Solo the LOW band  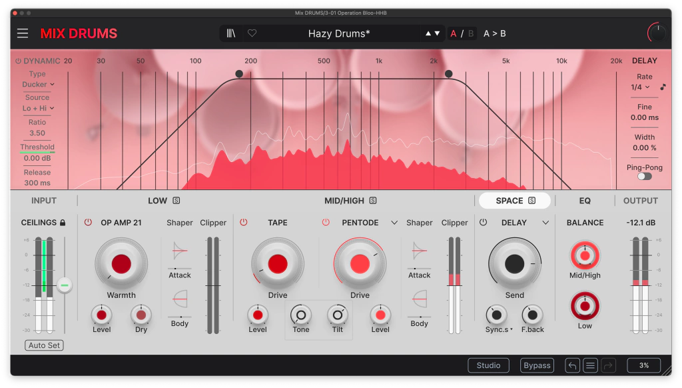pos(176,201)
